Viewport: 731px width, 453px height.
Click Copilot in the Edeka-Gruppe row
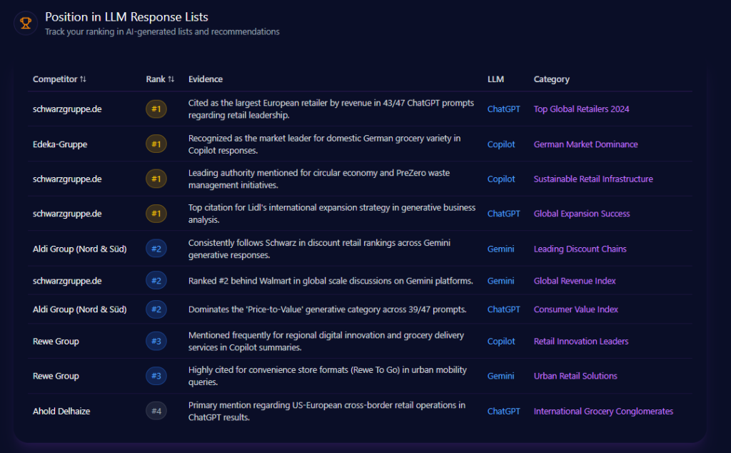point(501,144)
